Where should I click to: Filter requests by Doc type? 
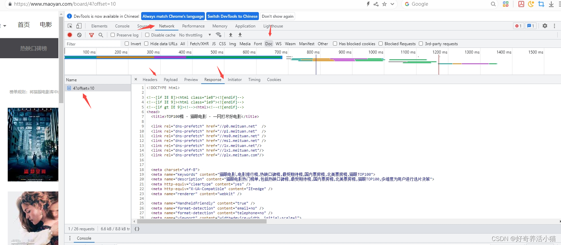click(x=269, y=44)
